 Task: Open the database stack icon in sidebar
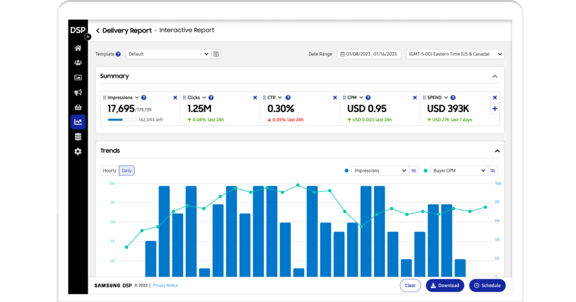pos(78,137)
